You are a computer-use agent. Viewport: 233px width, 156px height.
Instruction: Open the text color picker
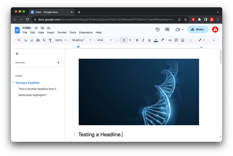156,40
